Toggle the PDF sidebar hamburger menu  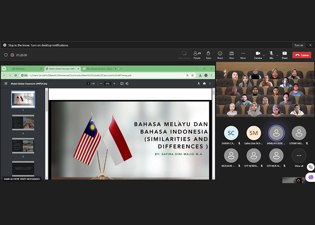tap(6, 84)
